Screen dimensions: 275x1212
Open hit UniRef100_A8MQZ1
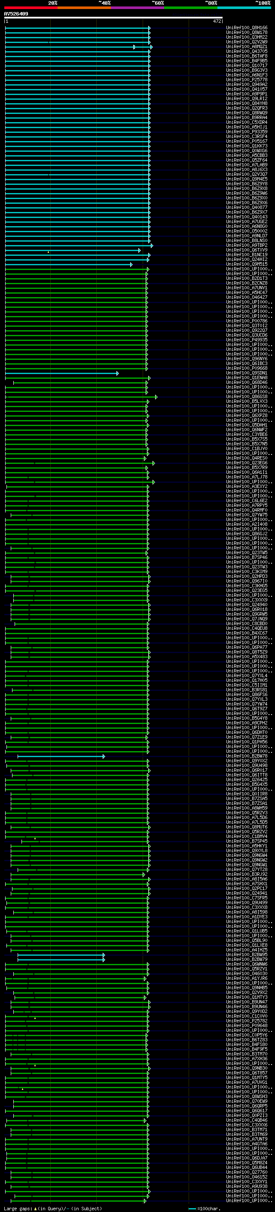click(247, 46)
